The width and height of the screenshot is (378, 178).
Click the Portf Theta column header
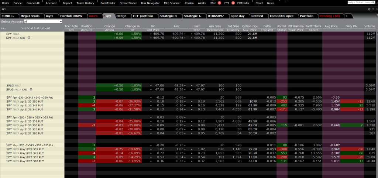click(x=313, y=26)
